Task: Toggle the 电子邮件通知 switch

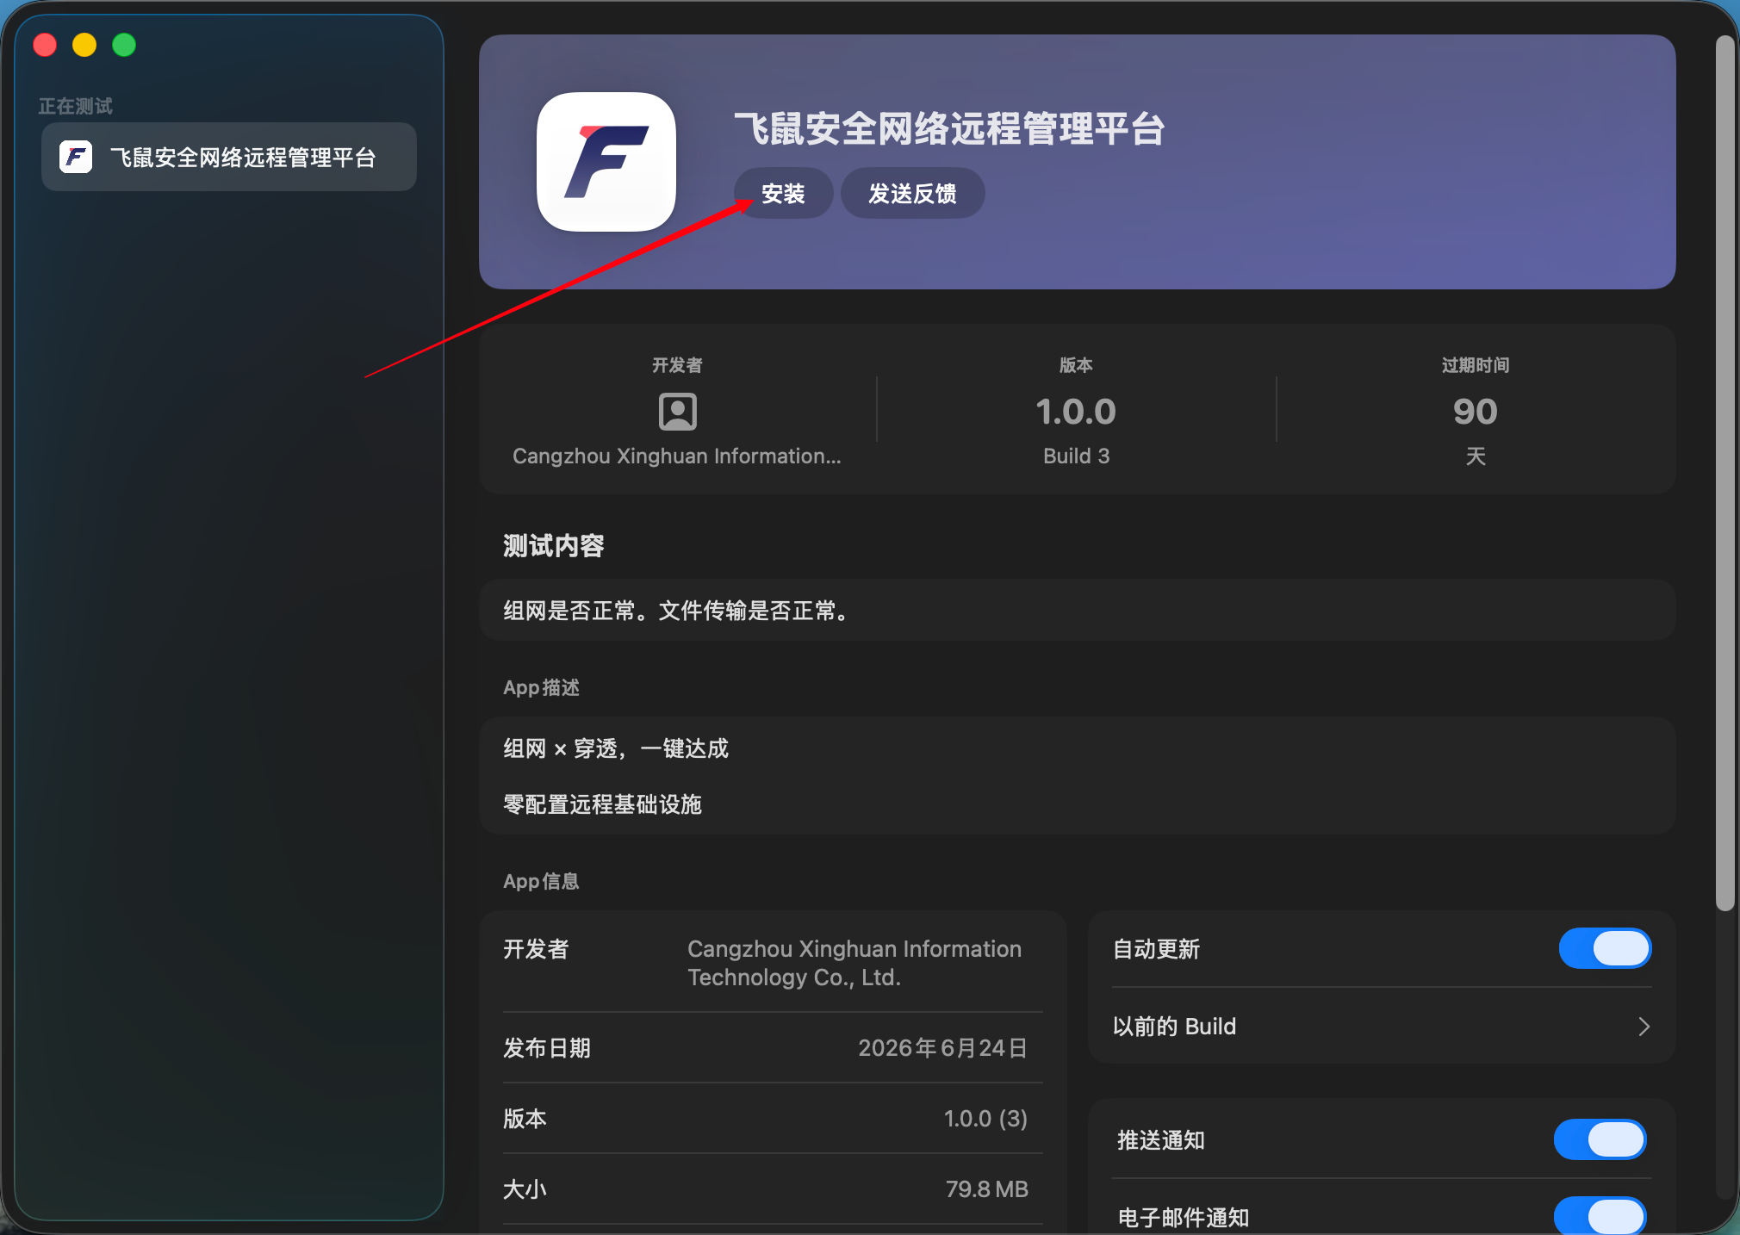Action: tap(1600, 1216)
